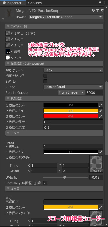
Task: Select the 2枚目 texture thumbnail
Action: click(x=8, y=39)
